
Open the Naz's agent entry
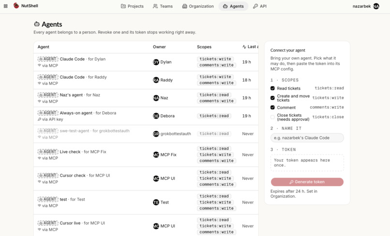click(x=80, y=95)
